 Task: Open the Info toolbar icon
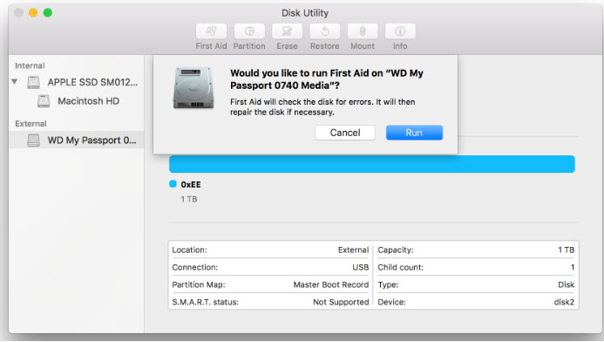(400, 31)
